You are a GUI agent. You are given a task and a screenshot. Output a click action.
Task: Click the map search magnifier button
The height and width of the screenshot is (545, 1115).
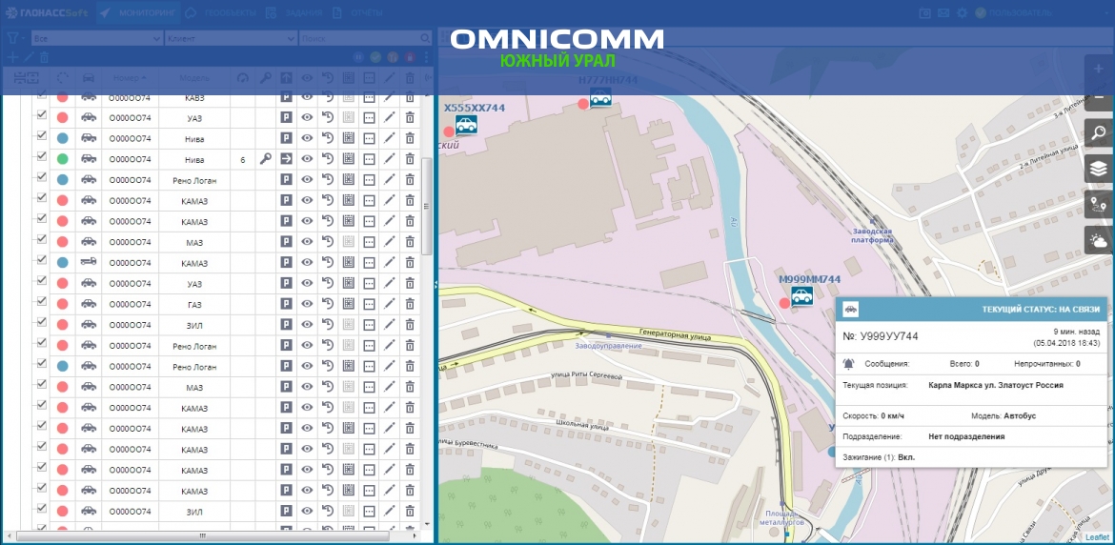coord(1099,133)
